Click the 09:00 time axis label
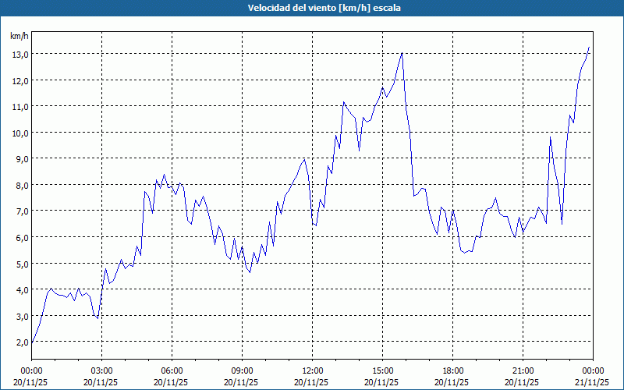Screen dimensions: 624x390 coord(242,370)
